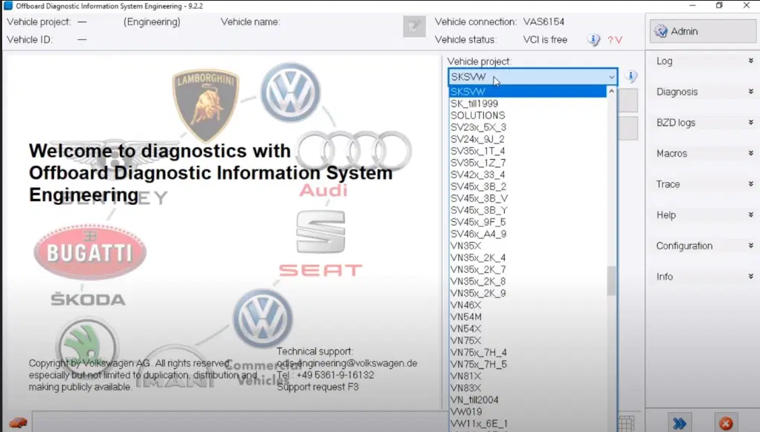Pick SV35x_1T_4 from the list
This screenshot has height=432, width=760.
[x=528, y=151]
